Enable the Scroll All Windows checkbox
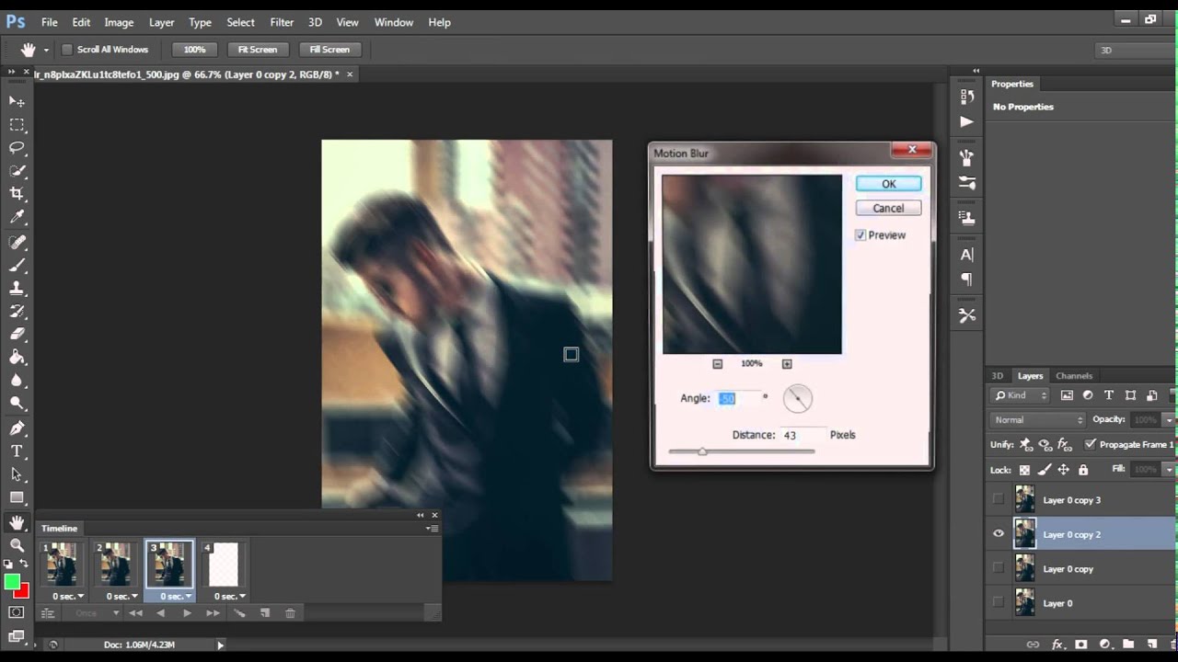 click(x=67, y=50)
